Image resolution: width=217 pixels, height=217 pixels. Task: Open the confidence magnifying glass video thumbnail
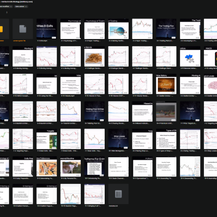pos(118,29)
